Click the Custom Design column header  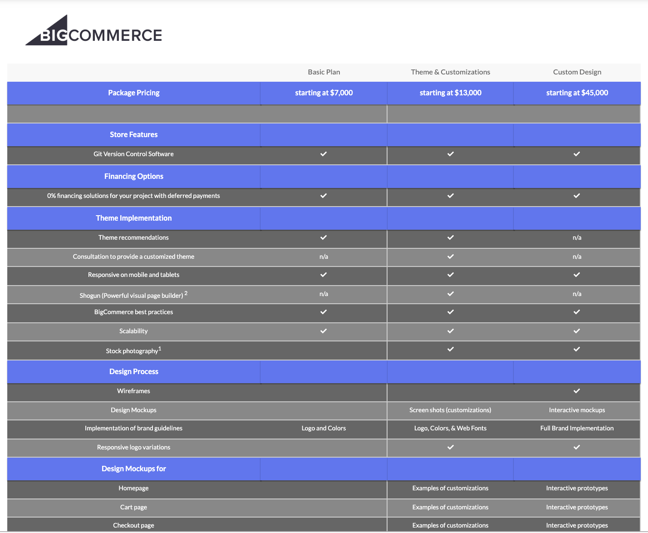[577, 72]
